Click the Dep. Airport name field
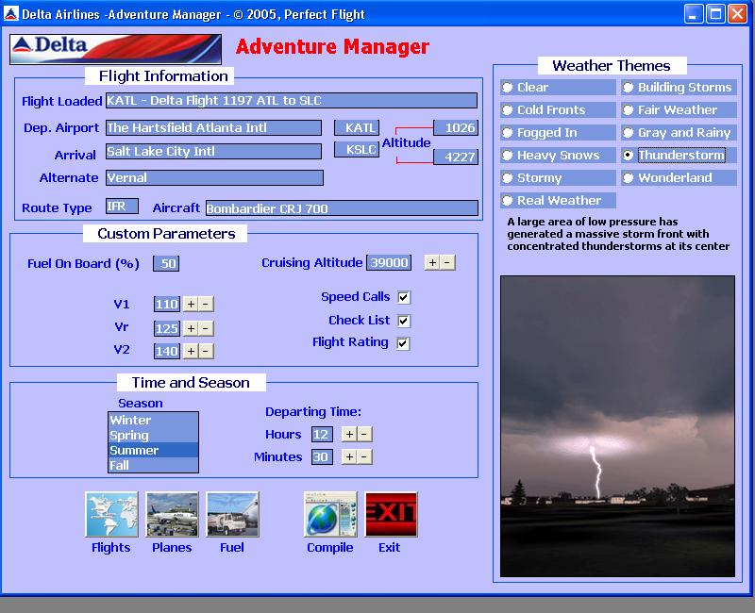755x613 pixels. (214, 127)
